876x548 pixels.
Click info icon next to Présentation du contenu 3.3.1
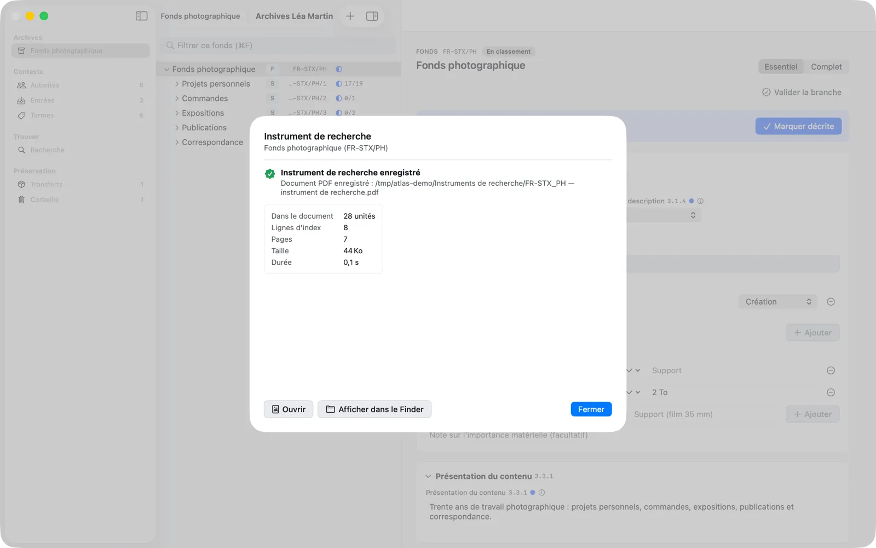(x=541, y=493)
